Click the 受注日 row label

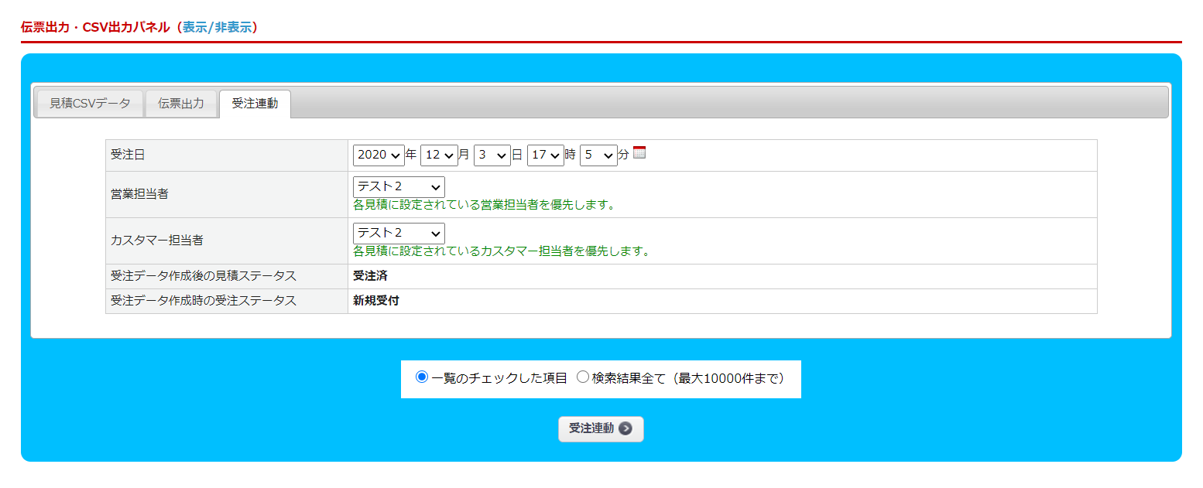(128, 155)
